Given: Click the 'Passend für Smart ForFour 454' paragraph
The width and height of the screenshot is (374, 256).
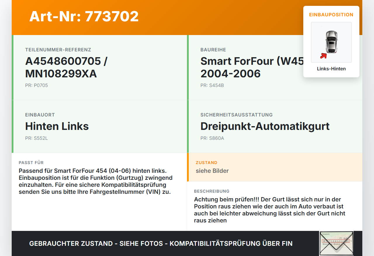Looking at the screenshot, I should (x=96, y=181).
